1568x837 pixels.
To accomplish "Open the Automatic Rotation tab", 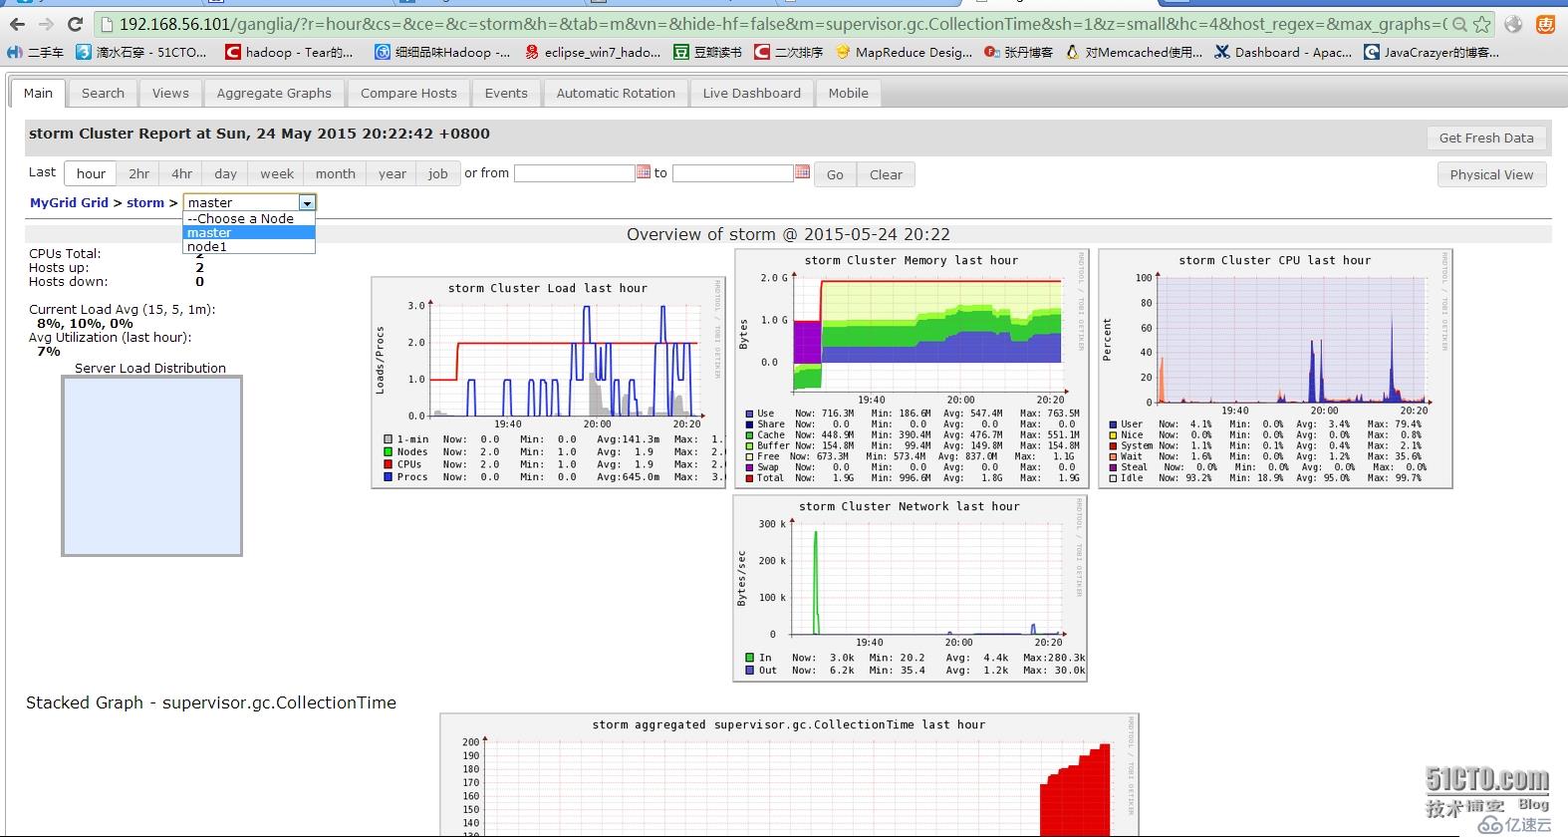I will (x=616, y=93).
